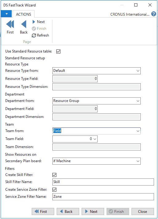Maximize the DS FastTrack Wizard window
The width and height of the screenshot is (158, 219).
(136, 5)
